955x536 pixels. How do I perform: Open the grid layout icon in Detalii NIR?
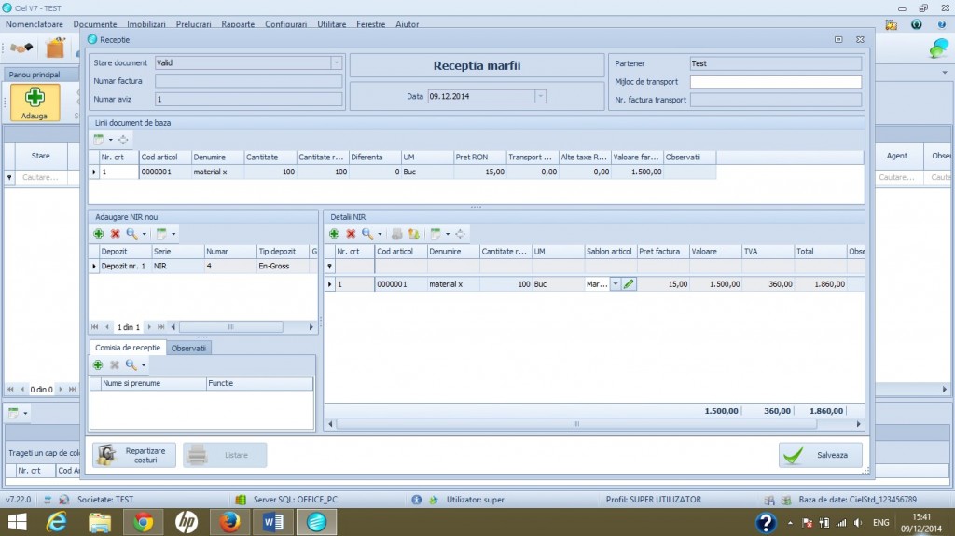[436, 234]
